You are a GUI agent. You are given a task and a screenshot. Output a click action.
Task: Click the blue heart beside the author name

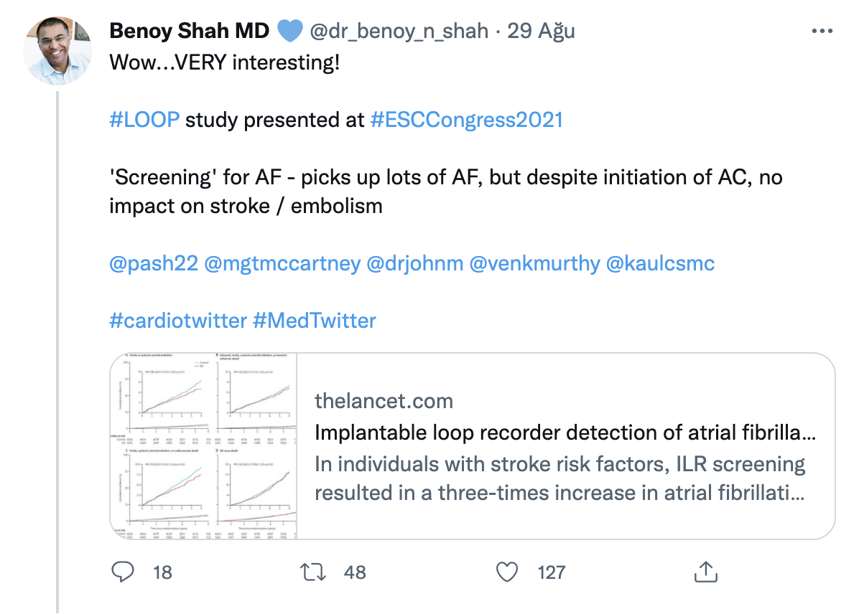[x=289, y=32]
